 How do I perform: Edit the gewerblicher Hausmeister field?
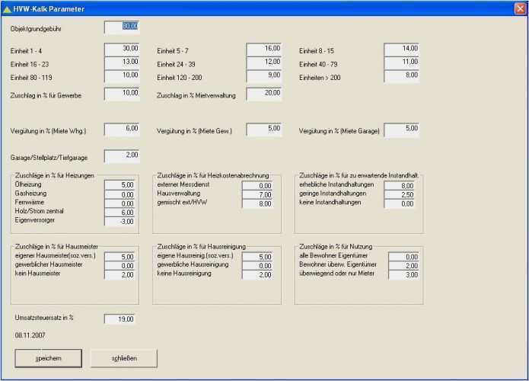pyautogui.click(x=120, y=265)
